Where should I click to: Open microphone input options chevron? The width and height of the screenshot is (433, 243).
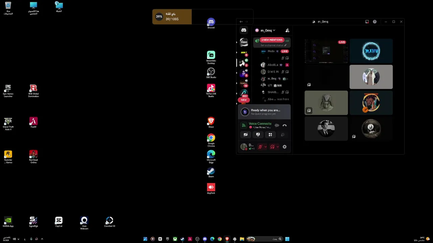(265, 147)
